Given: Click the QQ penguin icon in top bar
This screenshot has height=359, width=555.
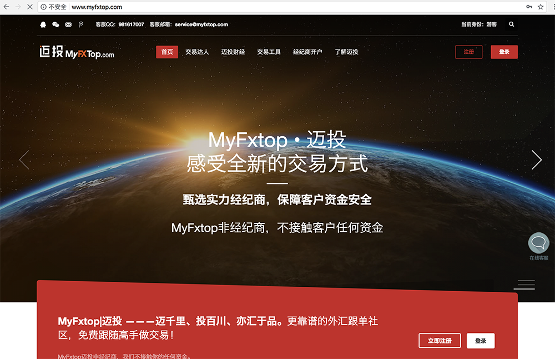Looking at the screenshot, I should tap(43, 24).
